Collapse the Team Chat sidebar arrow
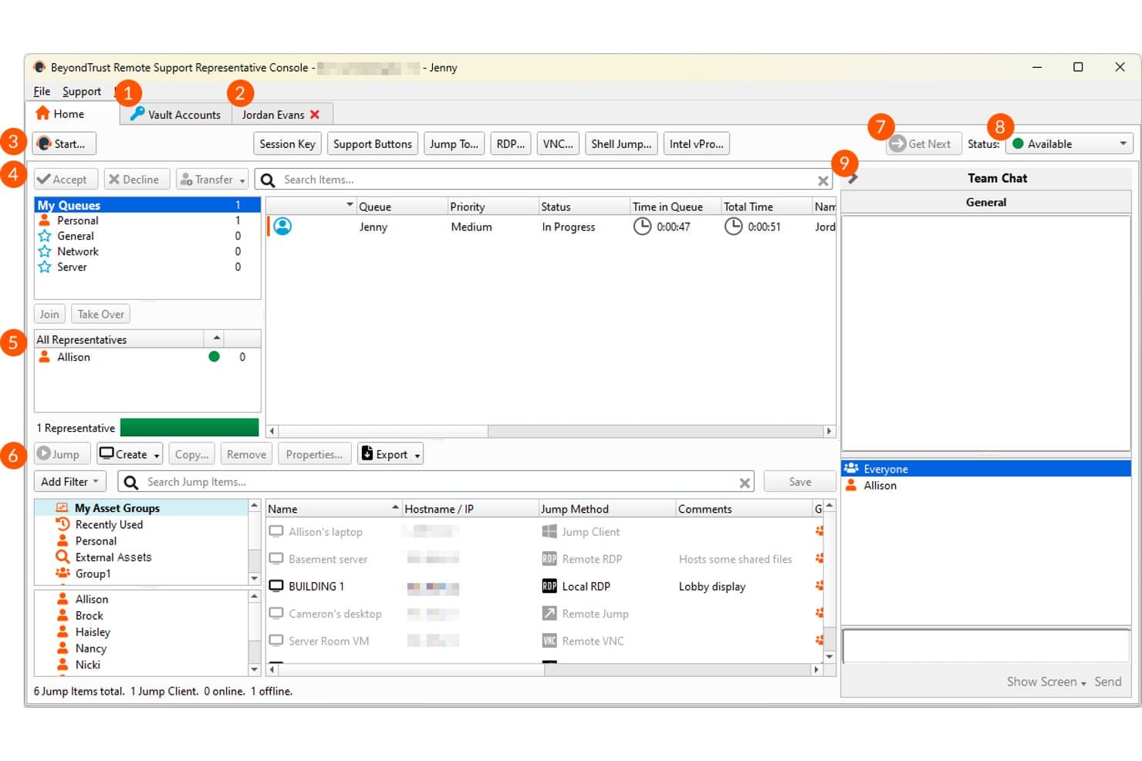The image size is (1142, 761). [x=853, y=179]
